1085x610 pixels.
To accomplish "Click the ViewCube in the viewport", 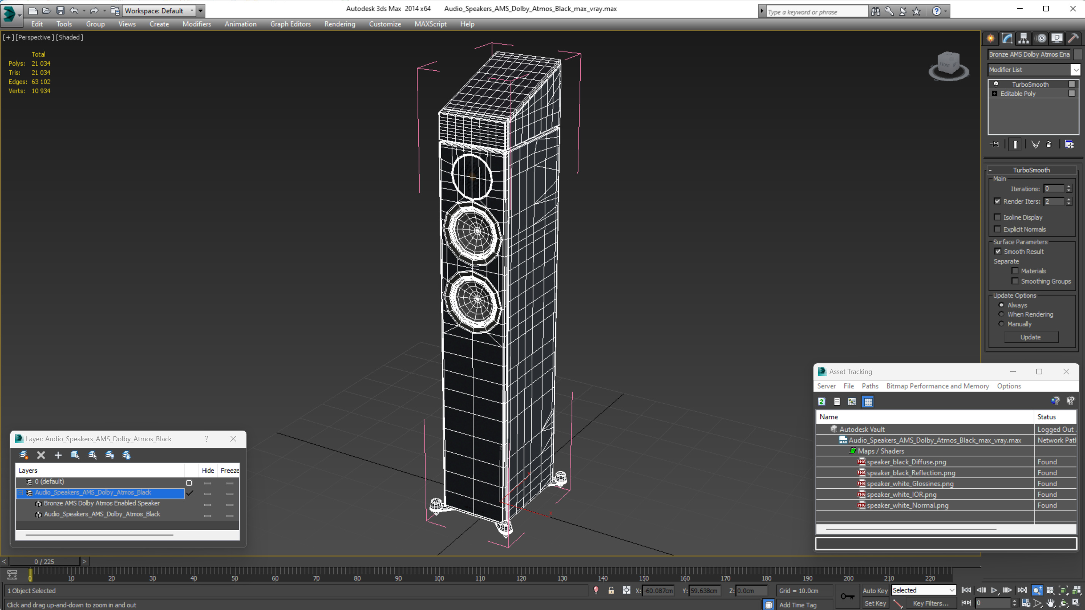I will (948, 66).
